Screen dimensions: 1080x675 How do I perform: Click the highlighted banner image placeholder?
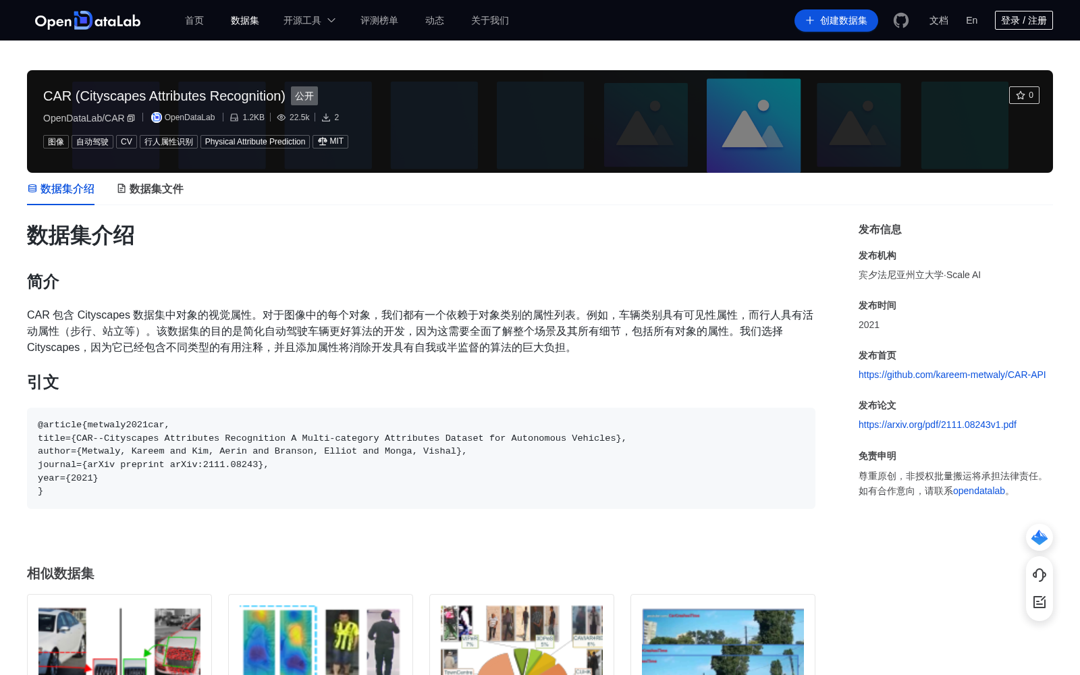point(753,126)
